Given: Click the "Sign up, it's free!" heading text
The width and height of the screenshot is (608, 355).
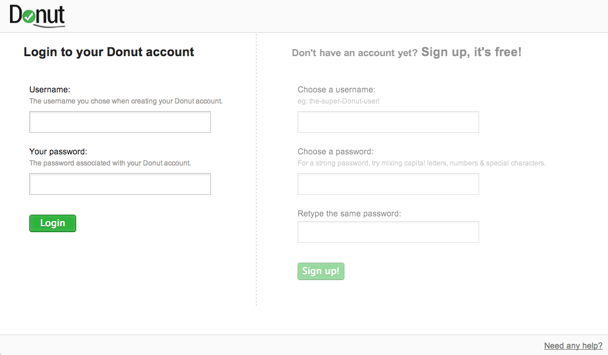Looking at the screenshot, I should 471,52.
